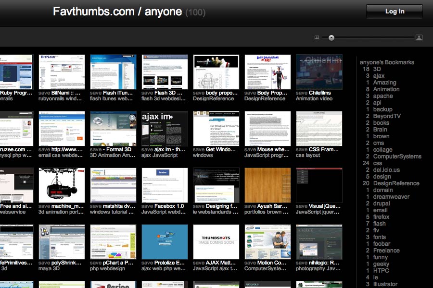
Task: Select the fonts tag
Action: coord(380,237)
